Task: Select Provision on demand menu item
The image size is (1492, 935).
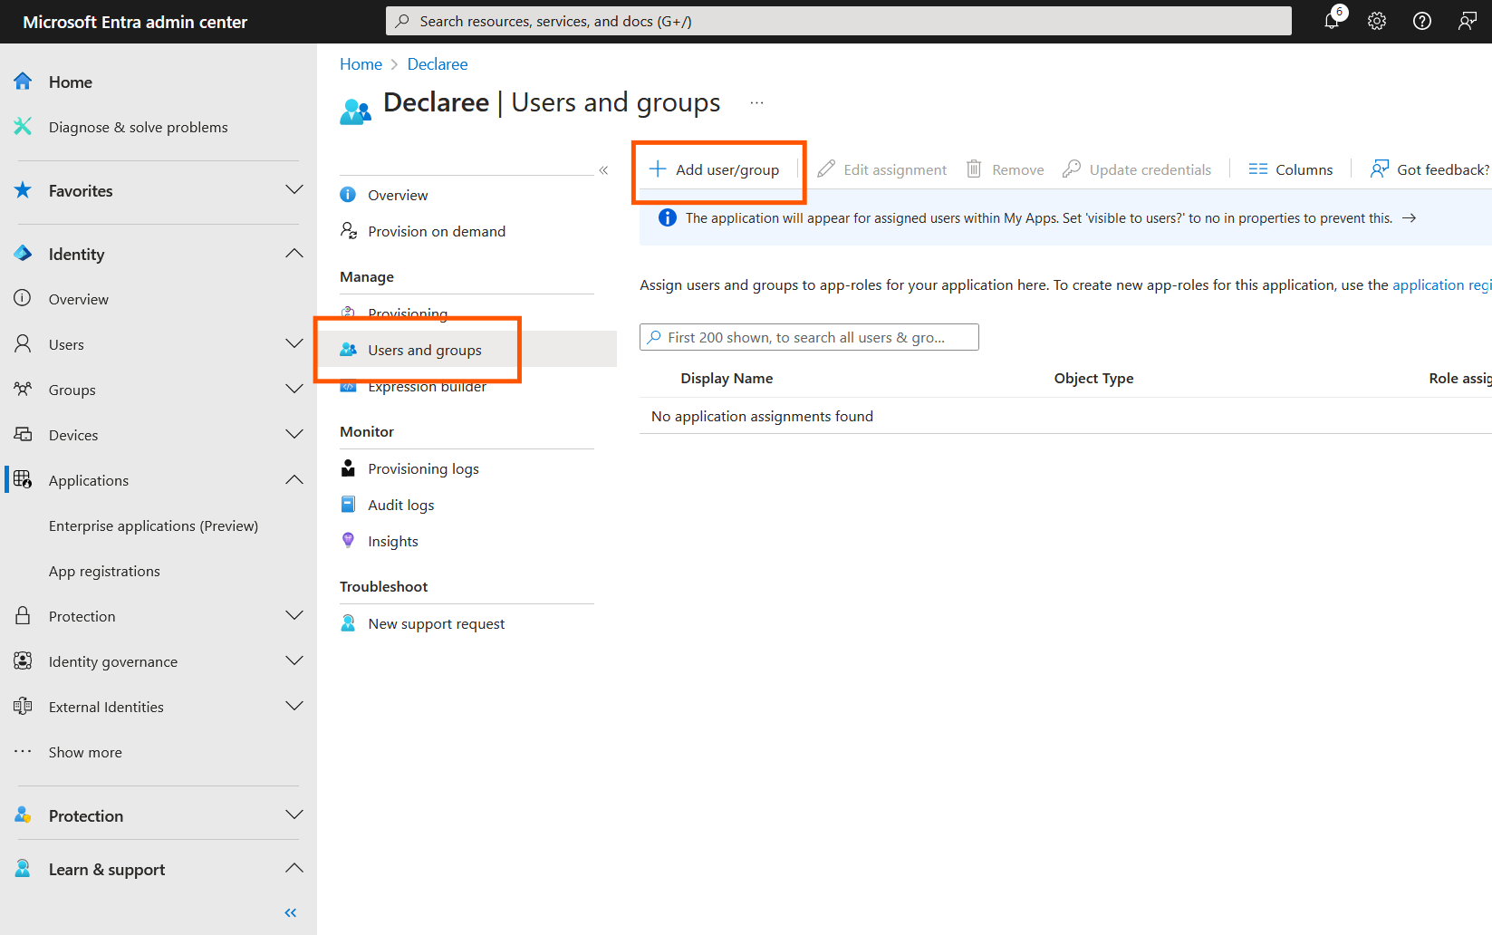Action: pos(436,232)
